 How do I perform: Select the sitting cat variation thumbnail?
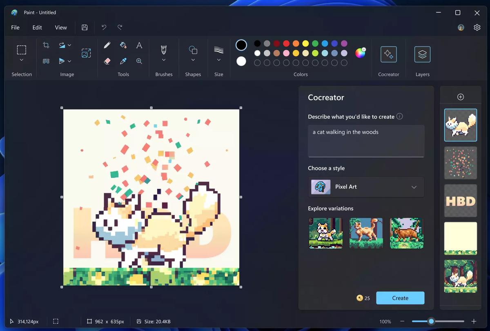(x=325, y=233)
